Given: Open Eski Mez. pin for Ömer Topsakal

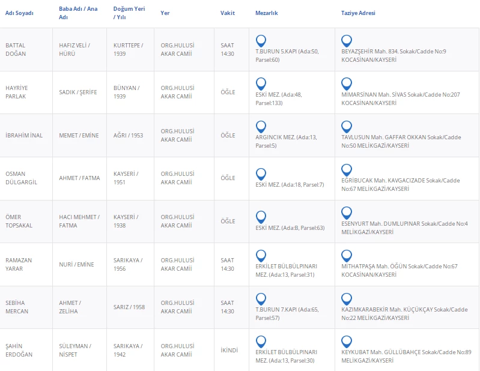Looking at the screenshot, I should (x=261, y=217).
